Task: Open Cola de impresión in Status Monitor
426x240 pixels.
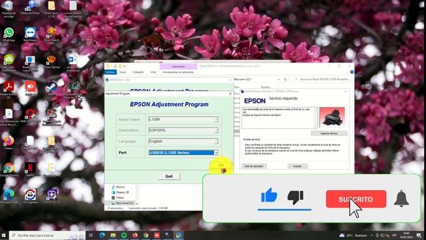Action: pos(254,166)
